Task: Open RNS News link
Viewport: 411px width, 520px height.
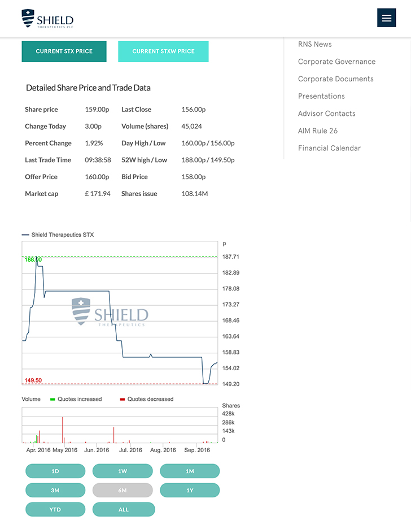Action: tap(314, 45)
